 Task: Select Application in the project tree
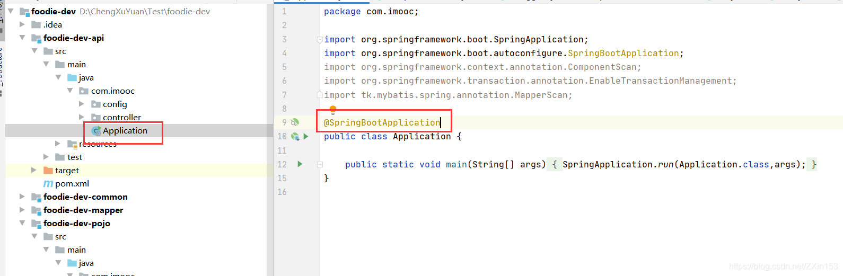(x=125, y=131)
